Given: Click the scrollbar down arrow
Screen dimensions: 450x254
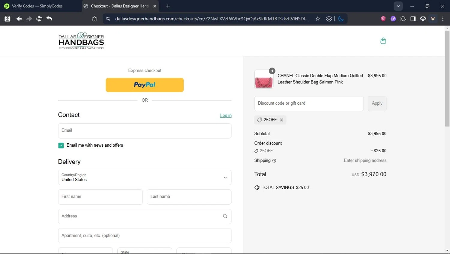Looking at the screenshot, I should tap(447, 251).
